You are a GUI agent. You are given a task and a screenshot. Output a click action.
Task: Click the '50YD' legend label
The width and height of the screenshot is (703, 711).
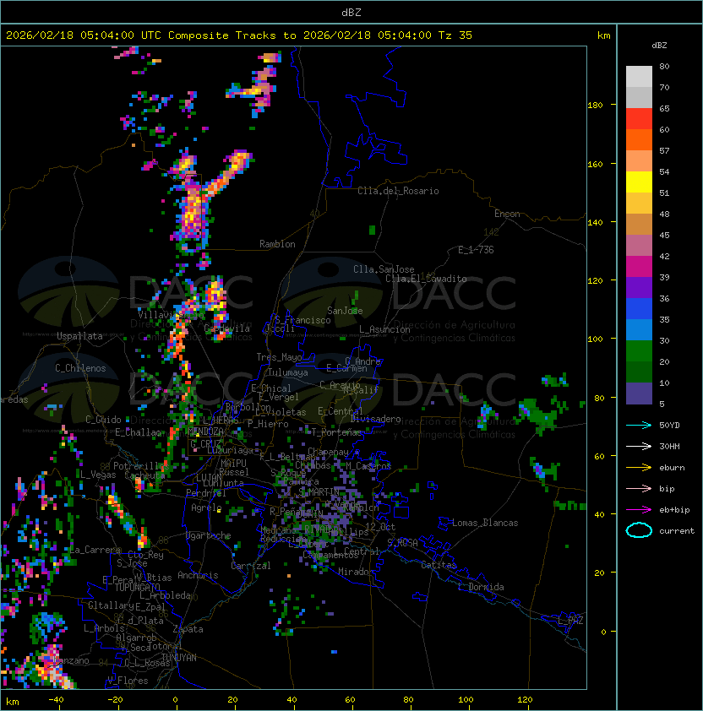[x=669, y=426]
